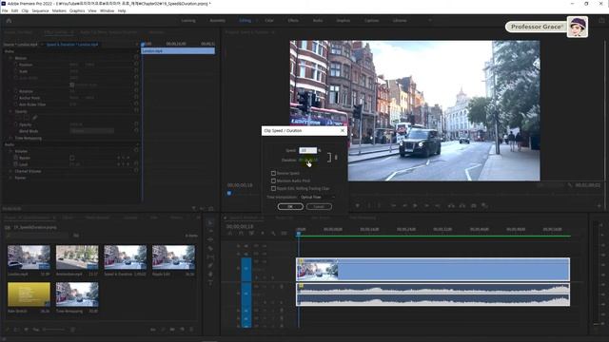Click the Duration timecode value in dialog
The height and width of the screenshot is (342, 609).
tap(308, 160)
